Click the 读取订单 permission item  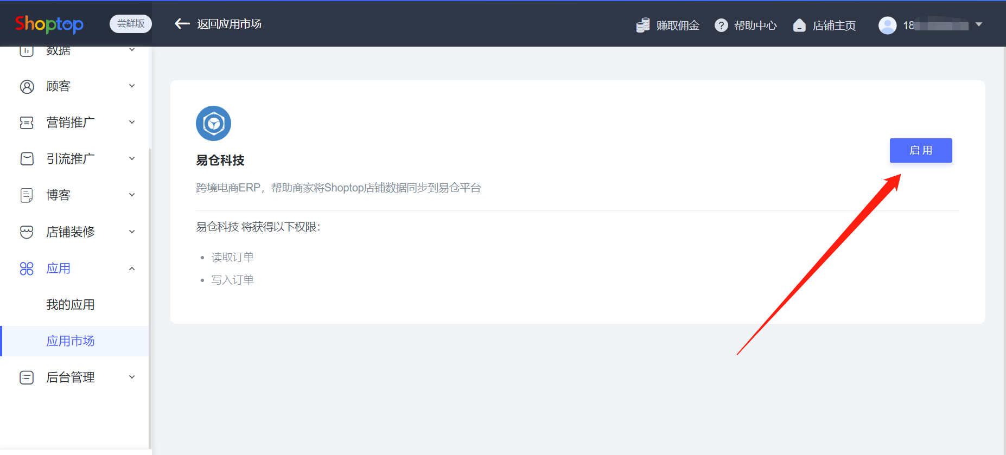[232, 257]
